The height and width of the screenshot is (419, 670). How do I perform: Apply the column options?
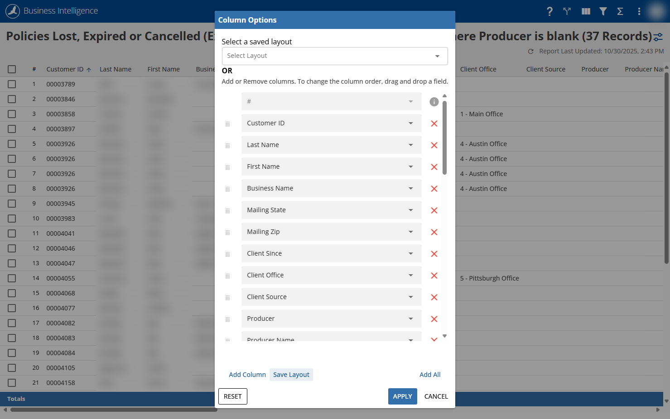click(403, 396)
